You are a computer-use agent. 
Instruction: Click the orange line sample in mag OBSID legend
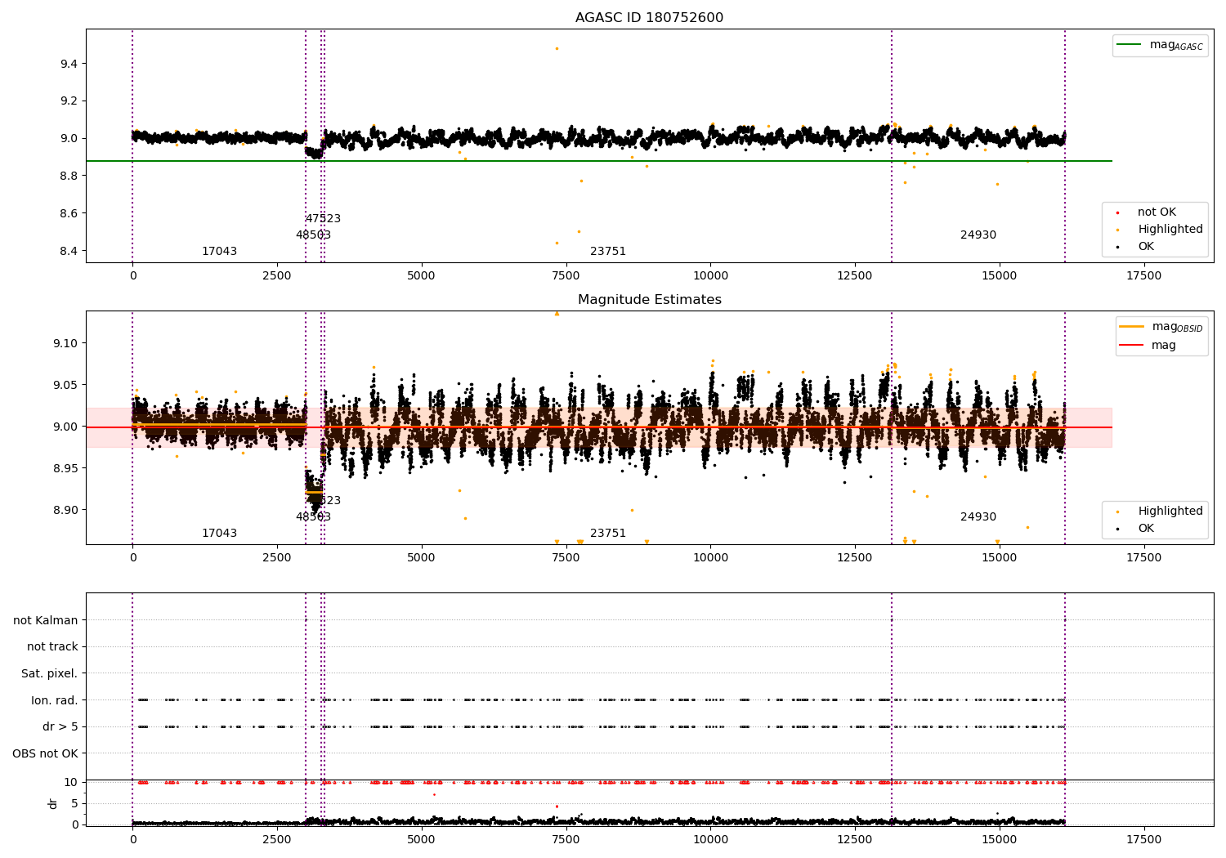(x=1131, y=326)
